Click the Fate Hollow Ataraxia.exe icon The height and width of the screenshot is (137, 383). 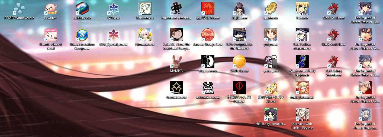(302, 35)
